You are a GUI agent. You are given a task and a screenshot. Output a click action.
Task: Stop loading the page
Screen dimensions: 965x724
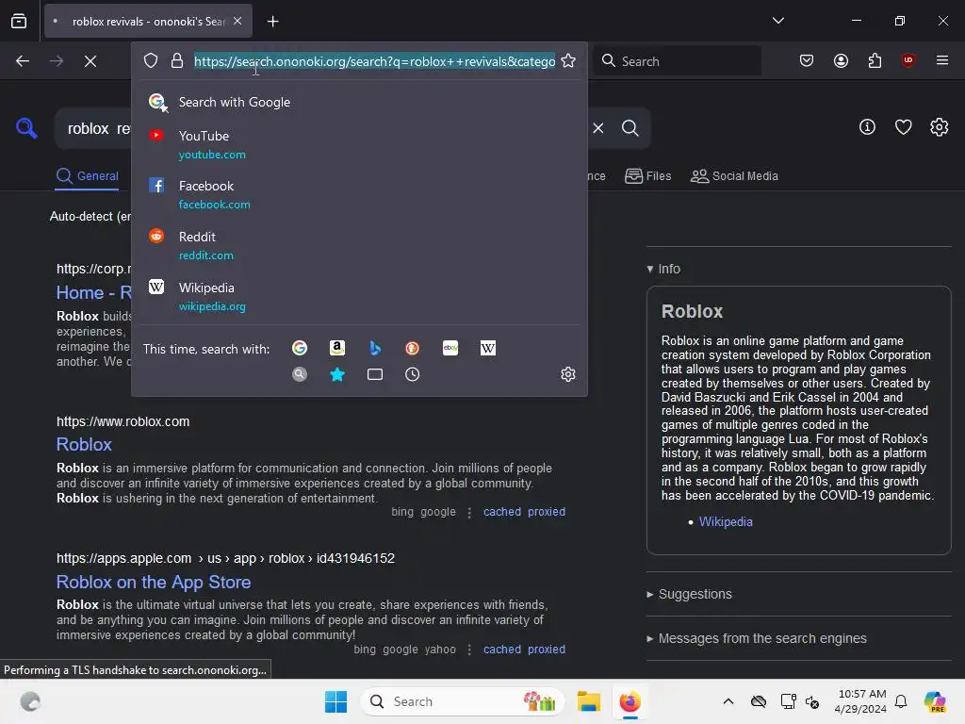coord(90,61)
